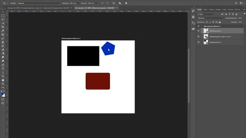Screen dimensions: 246x138
Task: Open tool preset picker arrow in options bar
Action: click(x=7, y=3)
